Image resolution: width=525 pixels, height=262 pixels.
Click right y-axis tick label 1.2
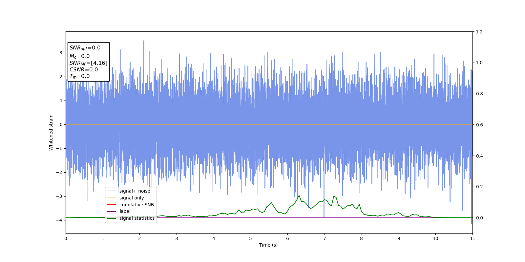[479, 32]
